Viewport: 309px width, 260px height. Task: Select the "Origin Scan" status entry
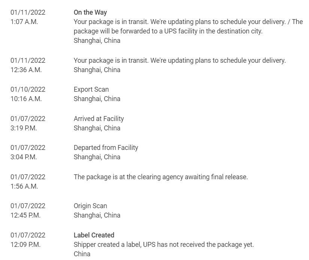coord(90,206)
